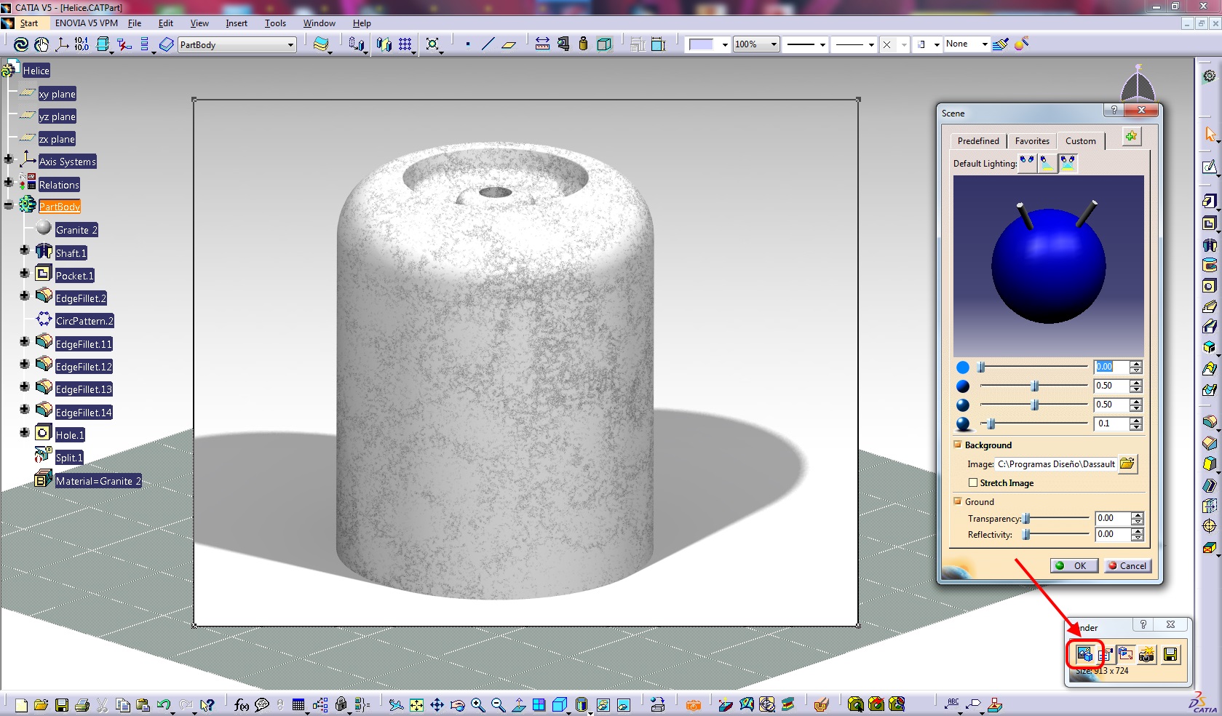Open the 100% opacity dropdown

pos(774,44)
